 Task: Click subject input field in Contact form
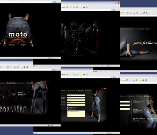coord(76,105)
